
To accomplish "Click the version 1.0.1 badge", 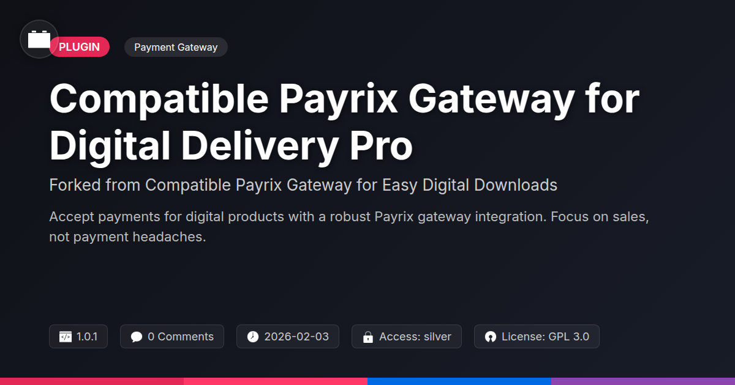I will (78, 337).
